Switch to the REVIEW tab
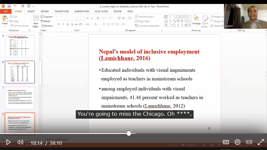Screen dimensions: 267x150 pyautogui.click(x=118, y=11)
